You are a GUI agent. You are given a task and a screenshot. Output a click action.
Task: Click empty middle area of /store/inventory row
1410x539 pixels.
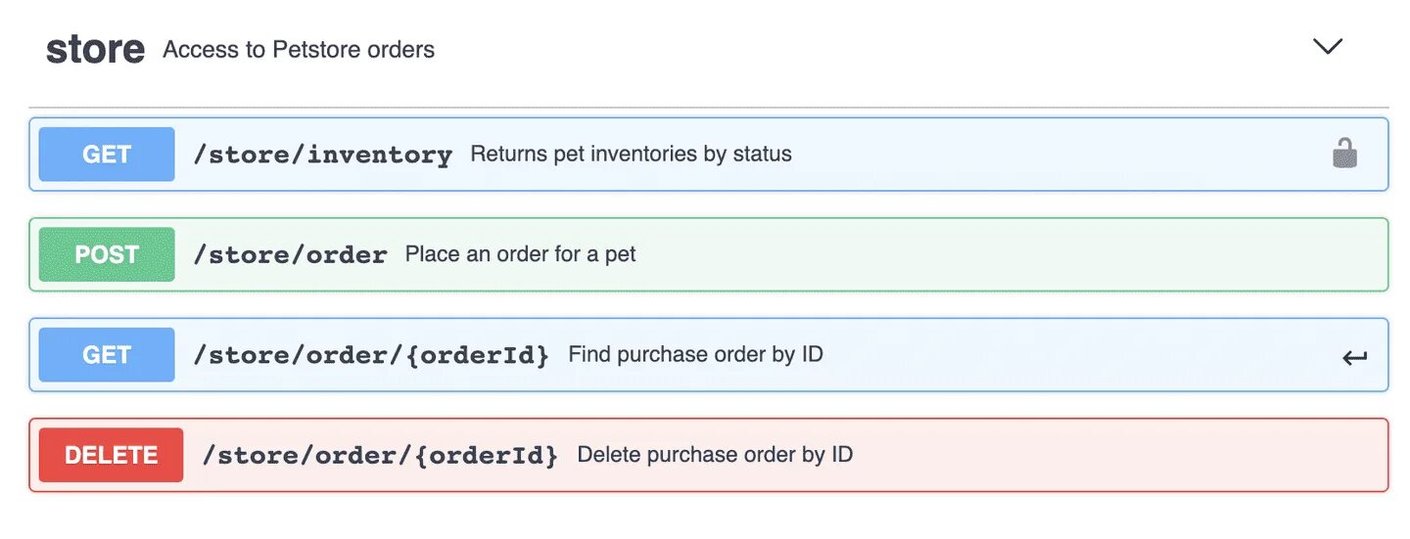click(1057, 155)
